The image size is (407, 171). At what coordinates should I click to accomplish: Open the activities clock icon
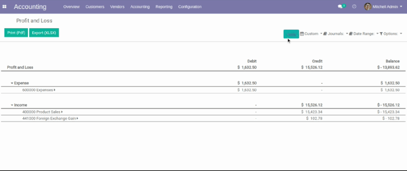pos(354,7)
